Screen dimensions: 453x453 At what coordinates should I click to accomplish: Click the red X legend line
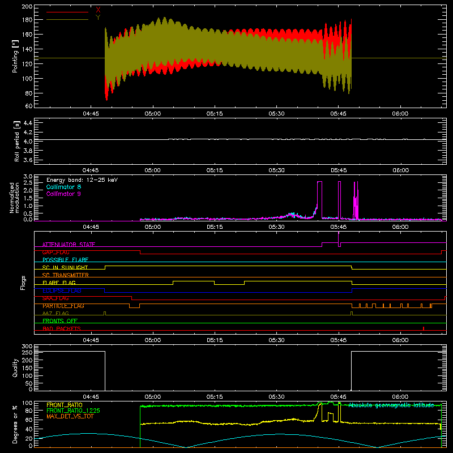click(67, 12)
